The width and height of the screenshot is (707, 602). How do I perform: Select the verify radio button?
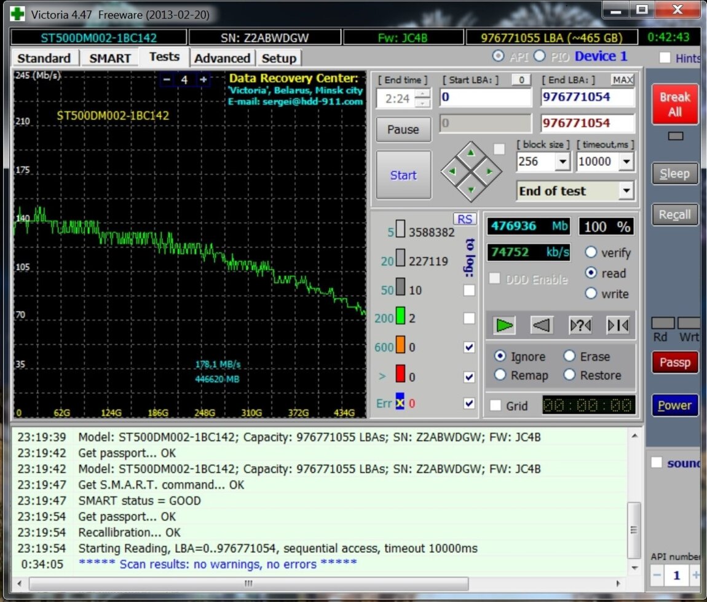591,252
